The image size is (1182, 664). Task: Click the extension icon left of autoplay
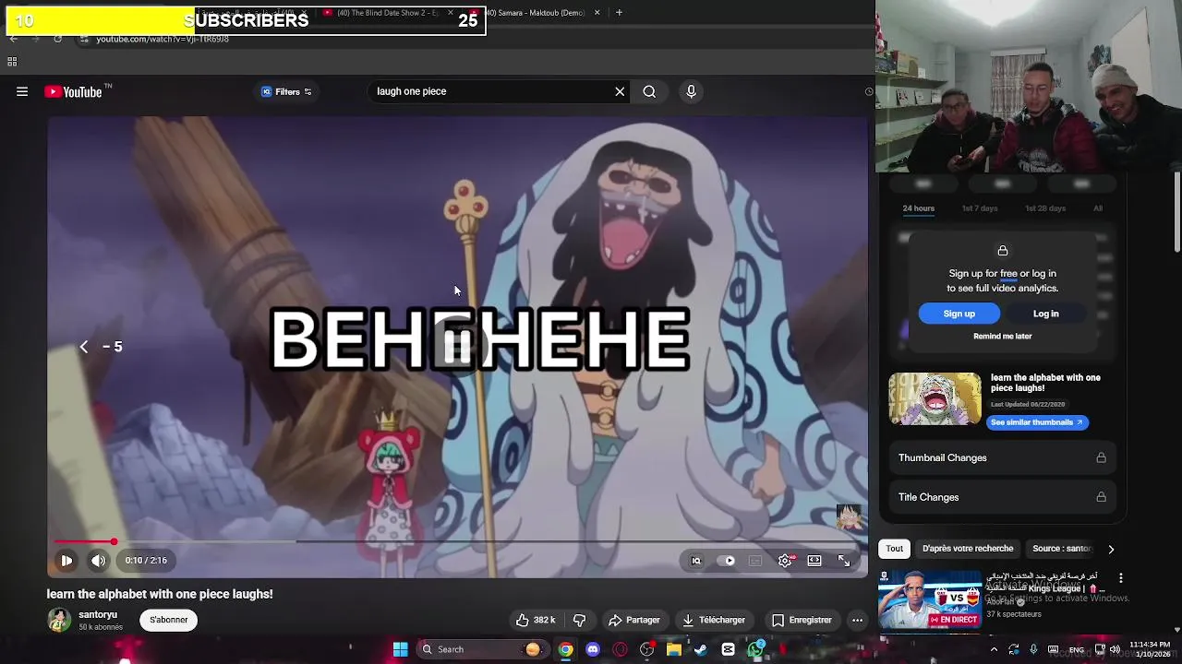696,560
